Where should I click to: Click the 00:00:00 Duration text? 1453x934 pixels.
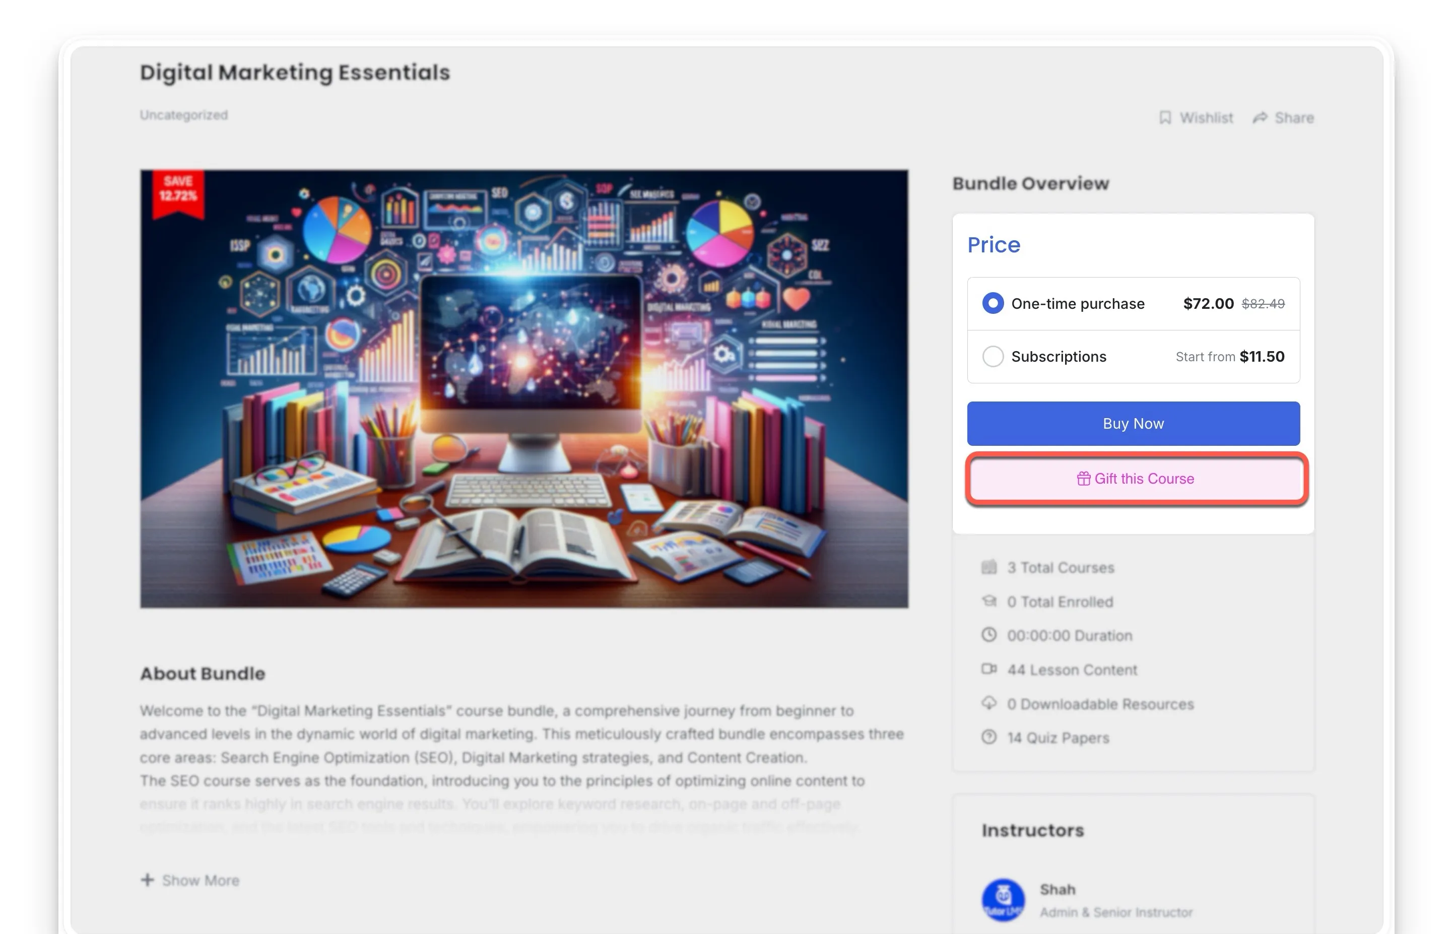(1070, 636)
